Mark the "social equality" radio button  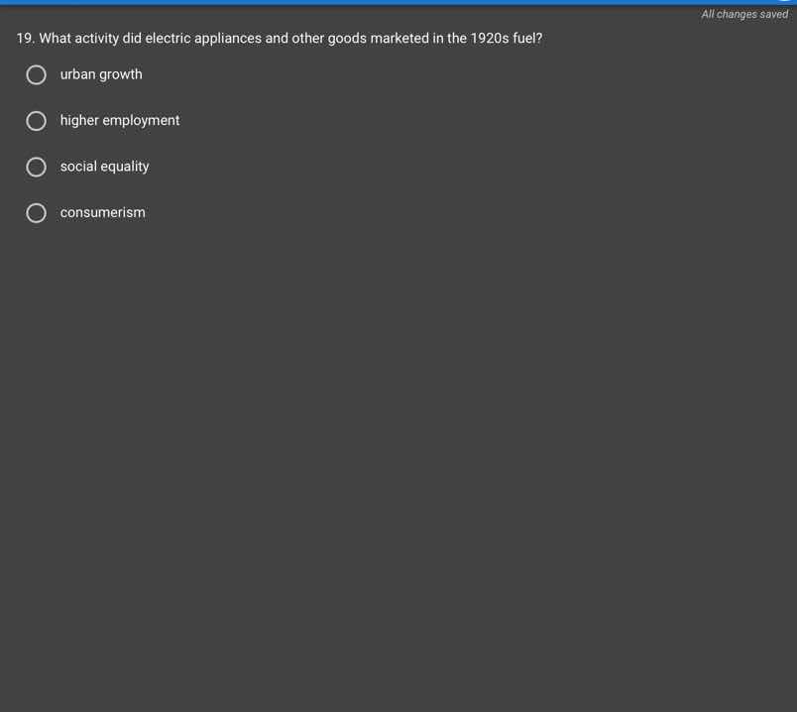tap(37, 168)
